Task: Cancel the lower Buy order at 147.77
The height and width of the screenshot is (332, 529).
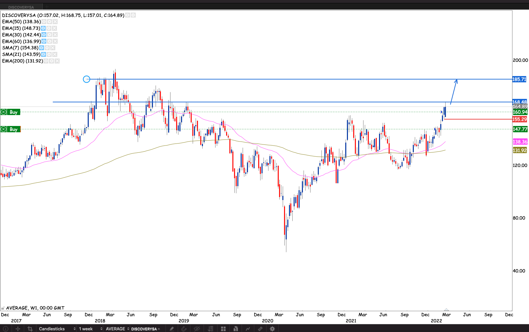Action: (x=3, y=129)
